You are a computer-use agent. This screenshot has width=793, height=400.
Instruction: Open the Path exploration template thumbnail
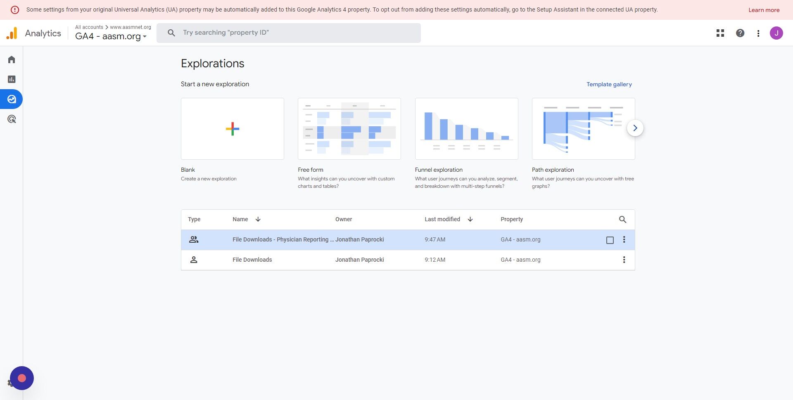[584, 129]
